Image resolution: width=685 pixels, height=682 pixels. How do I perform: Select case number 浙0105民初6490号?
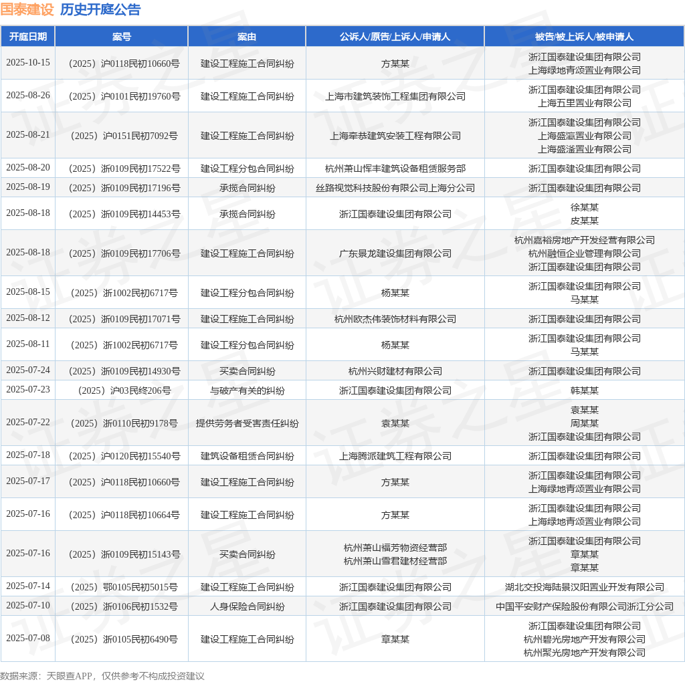(124, 639)
